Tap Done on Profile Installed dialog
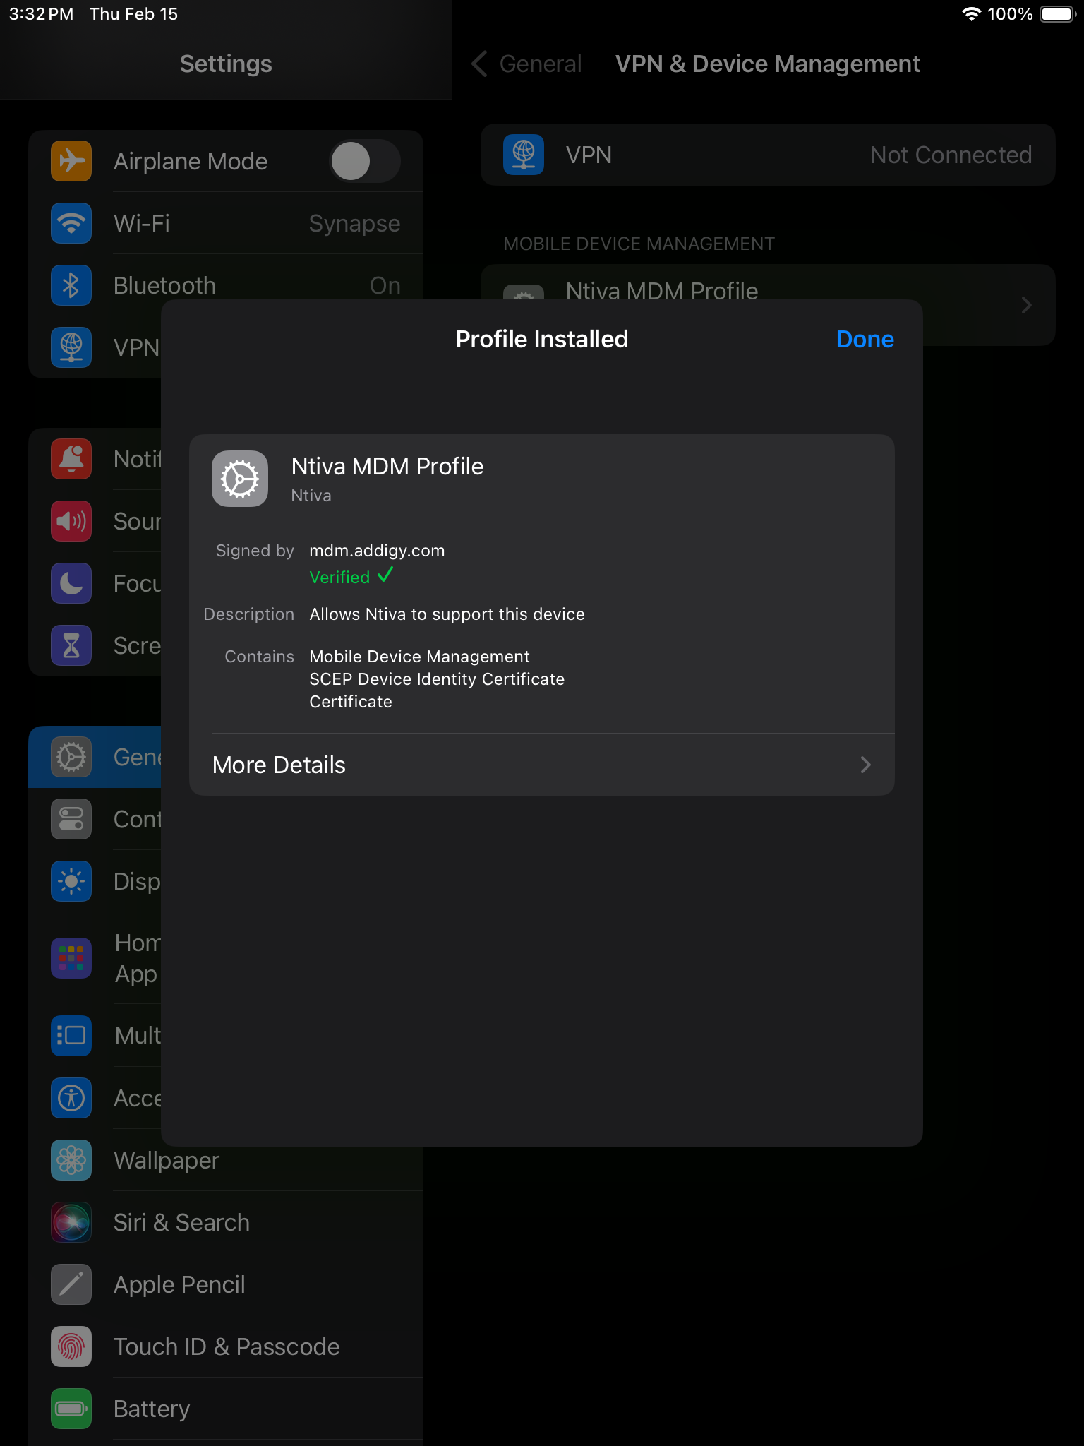The width and height of the screenshot is (1084, 1446). 865,340
